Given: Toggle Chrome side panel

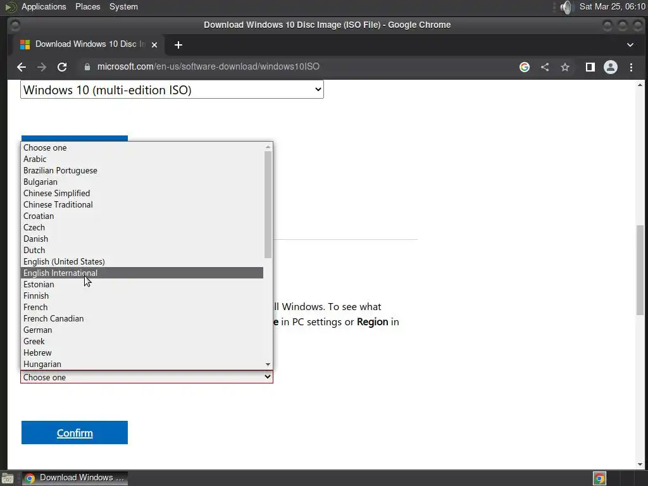Looking at the screenshot, I should click(590, 67).
